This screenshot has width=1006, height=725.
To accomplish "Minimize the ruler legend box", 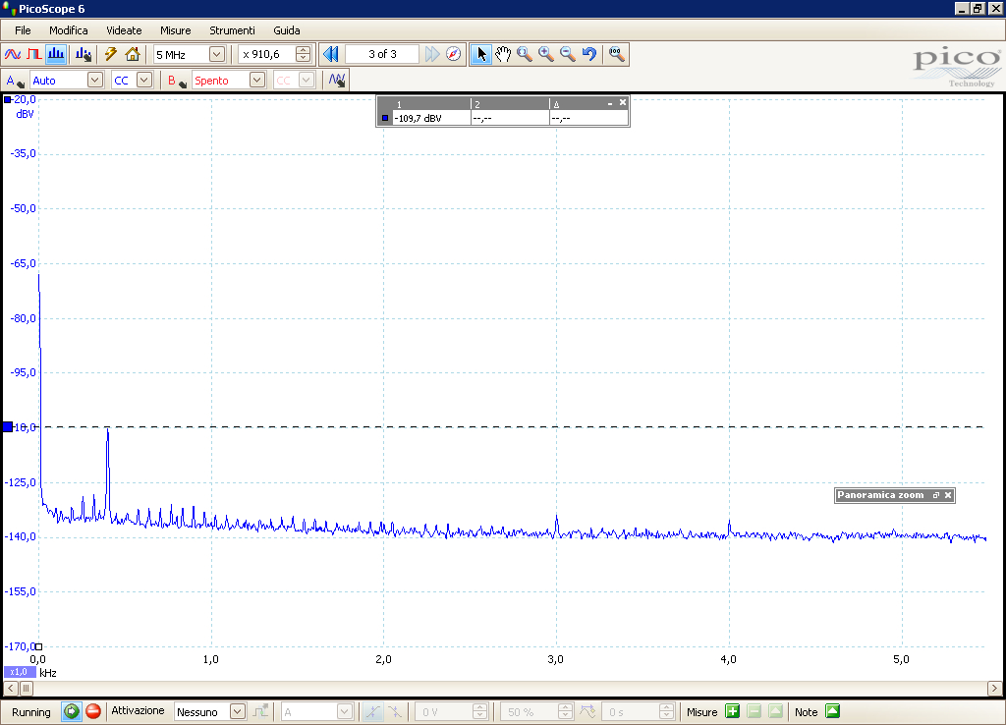I will click(x=610, y=103).
